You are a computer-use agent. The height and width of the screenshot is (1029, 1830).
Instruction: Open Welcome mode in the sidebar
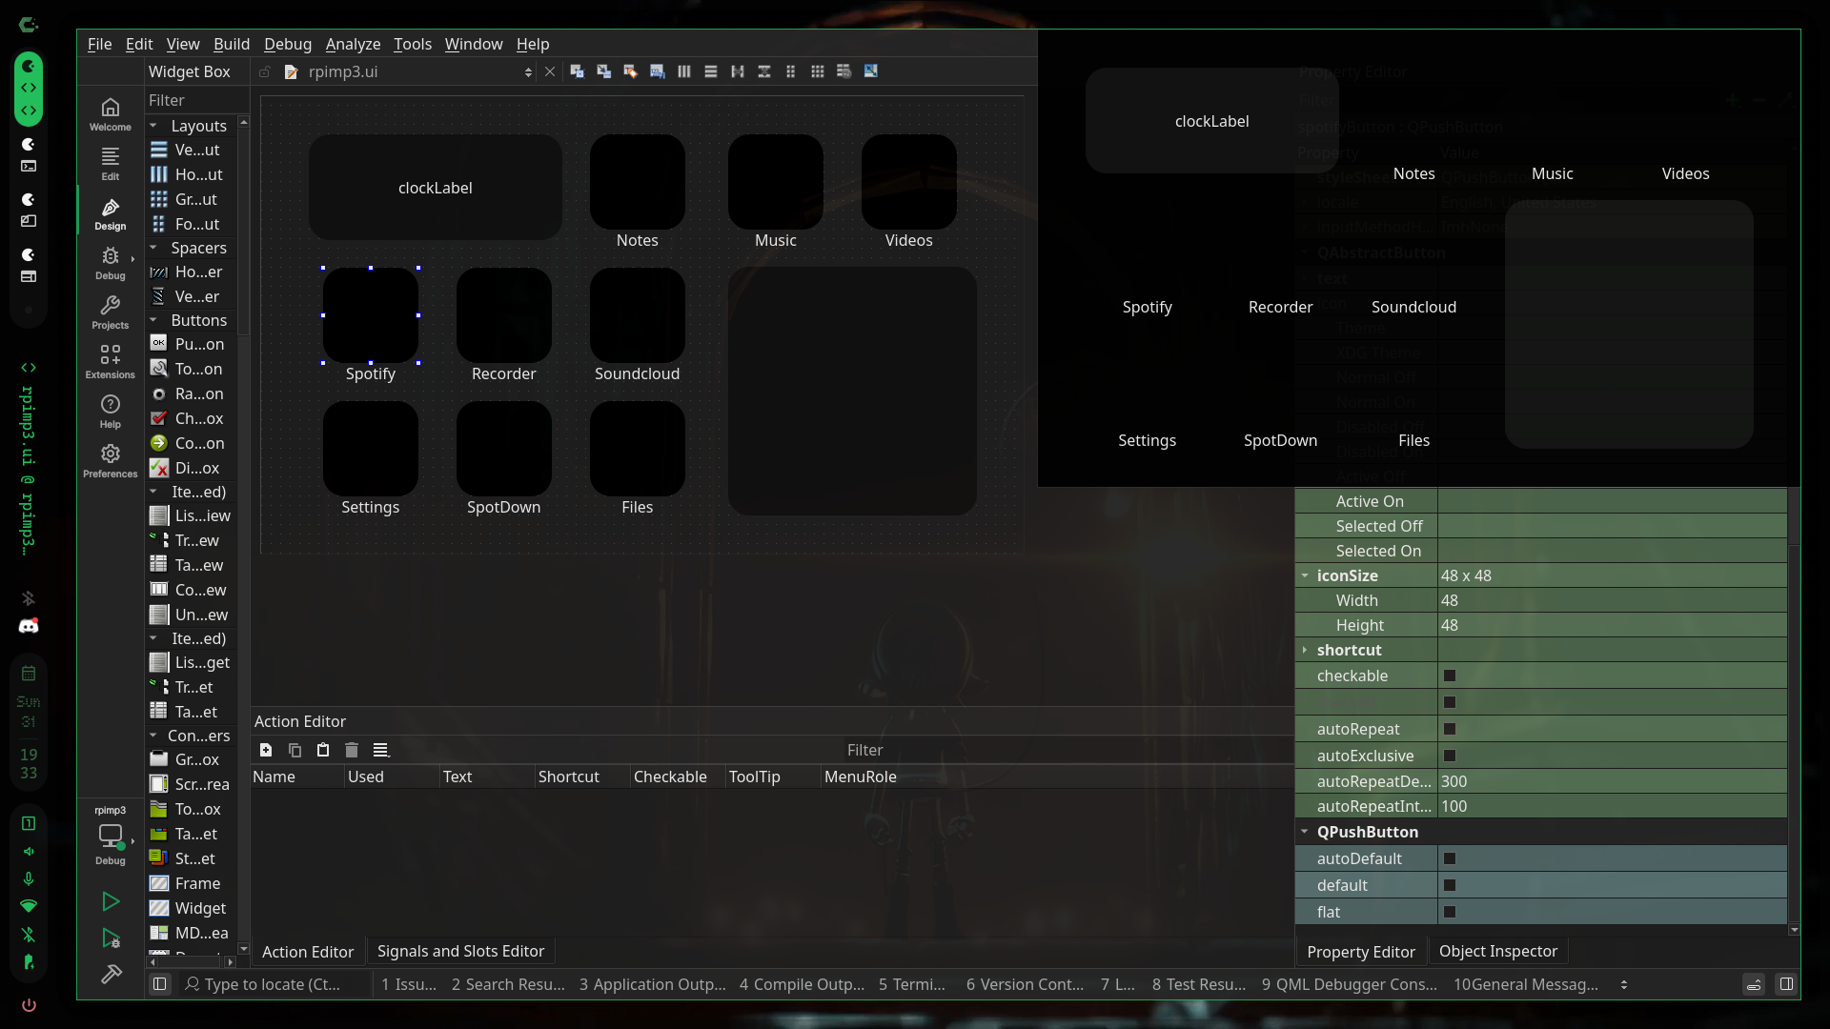tap(111, 114)
